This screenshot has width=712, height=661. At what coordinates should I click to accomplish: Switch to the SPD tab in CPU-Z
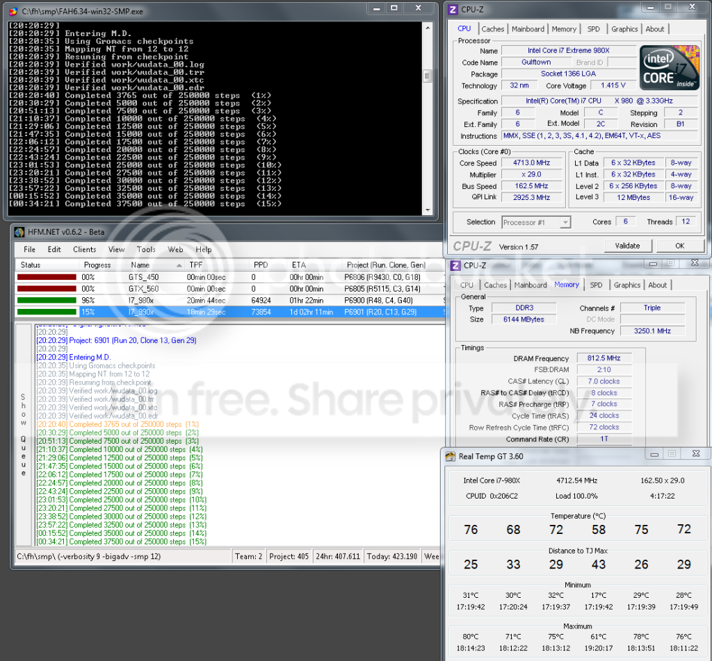pos(594,28)
